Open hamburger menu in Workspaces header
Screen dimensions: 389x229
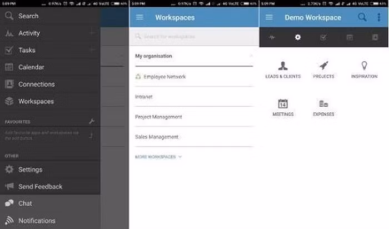click(139, 17)
